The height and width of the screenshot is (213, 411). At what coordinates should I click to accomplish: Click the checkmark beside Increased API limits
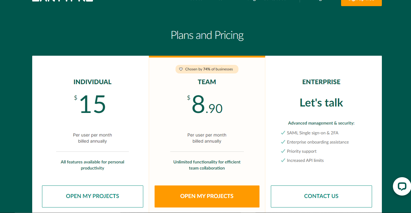[283, 160]
